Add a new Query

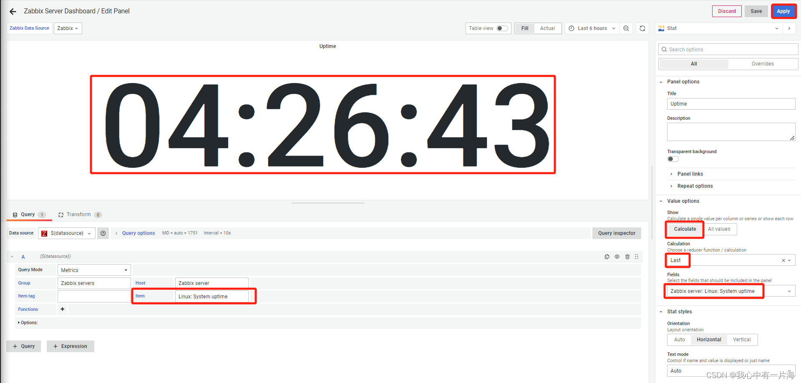coord(24,346)
